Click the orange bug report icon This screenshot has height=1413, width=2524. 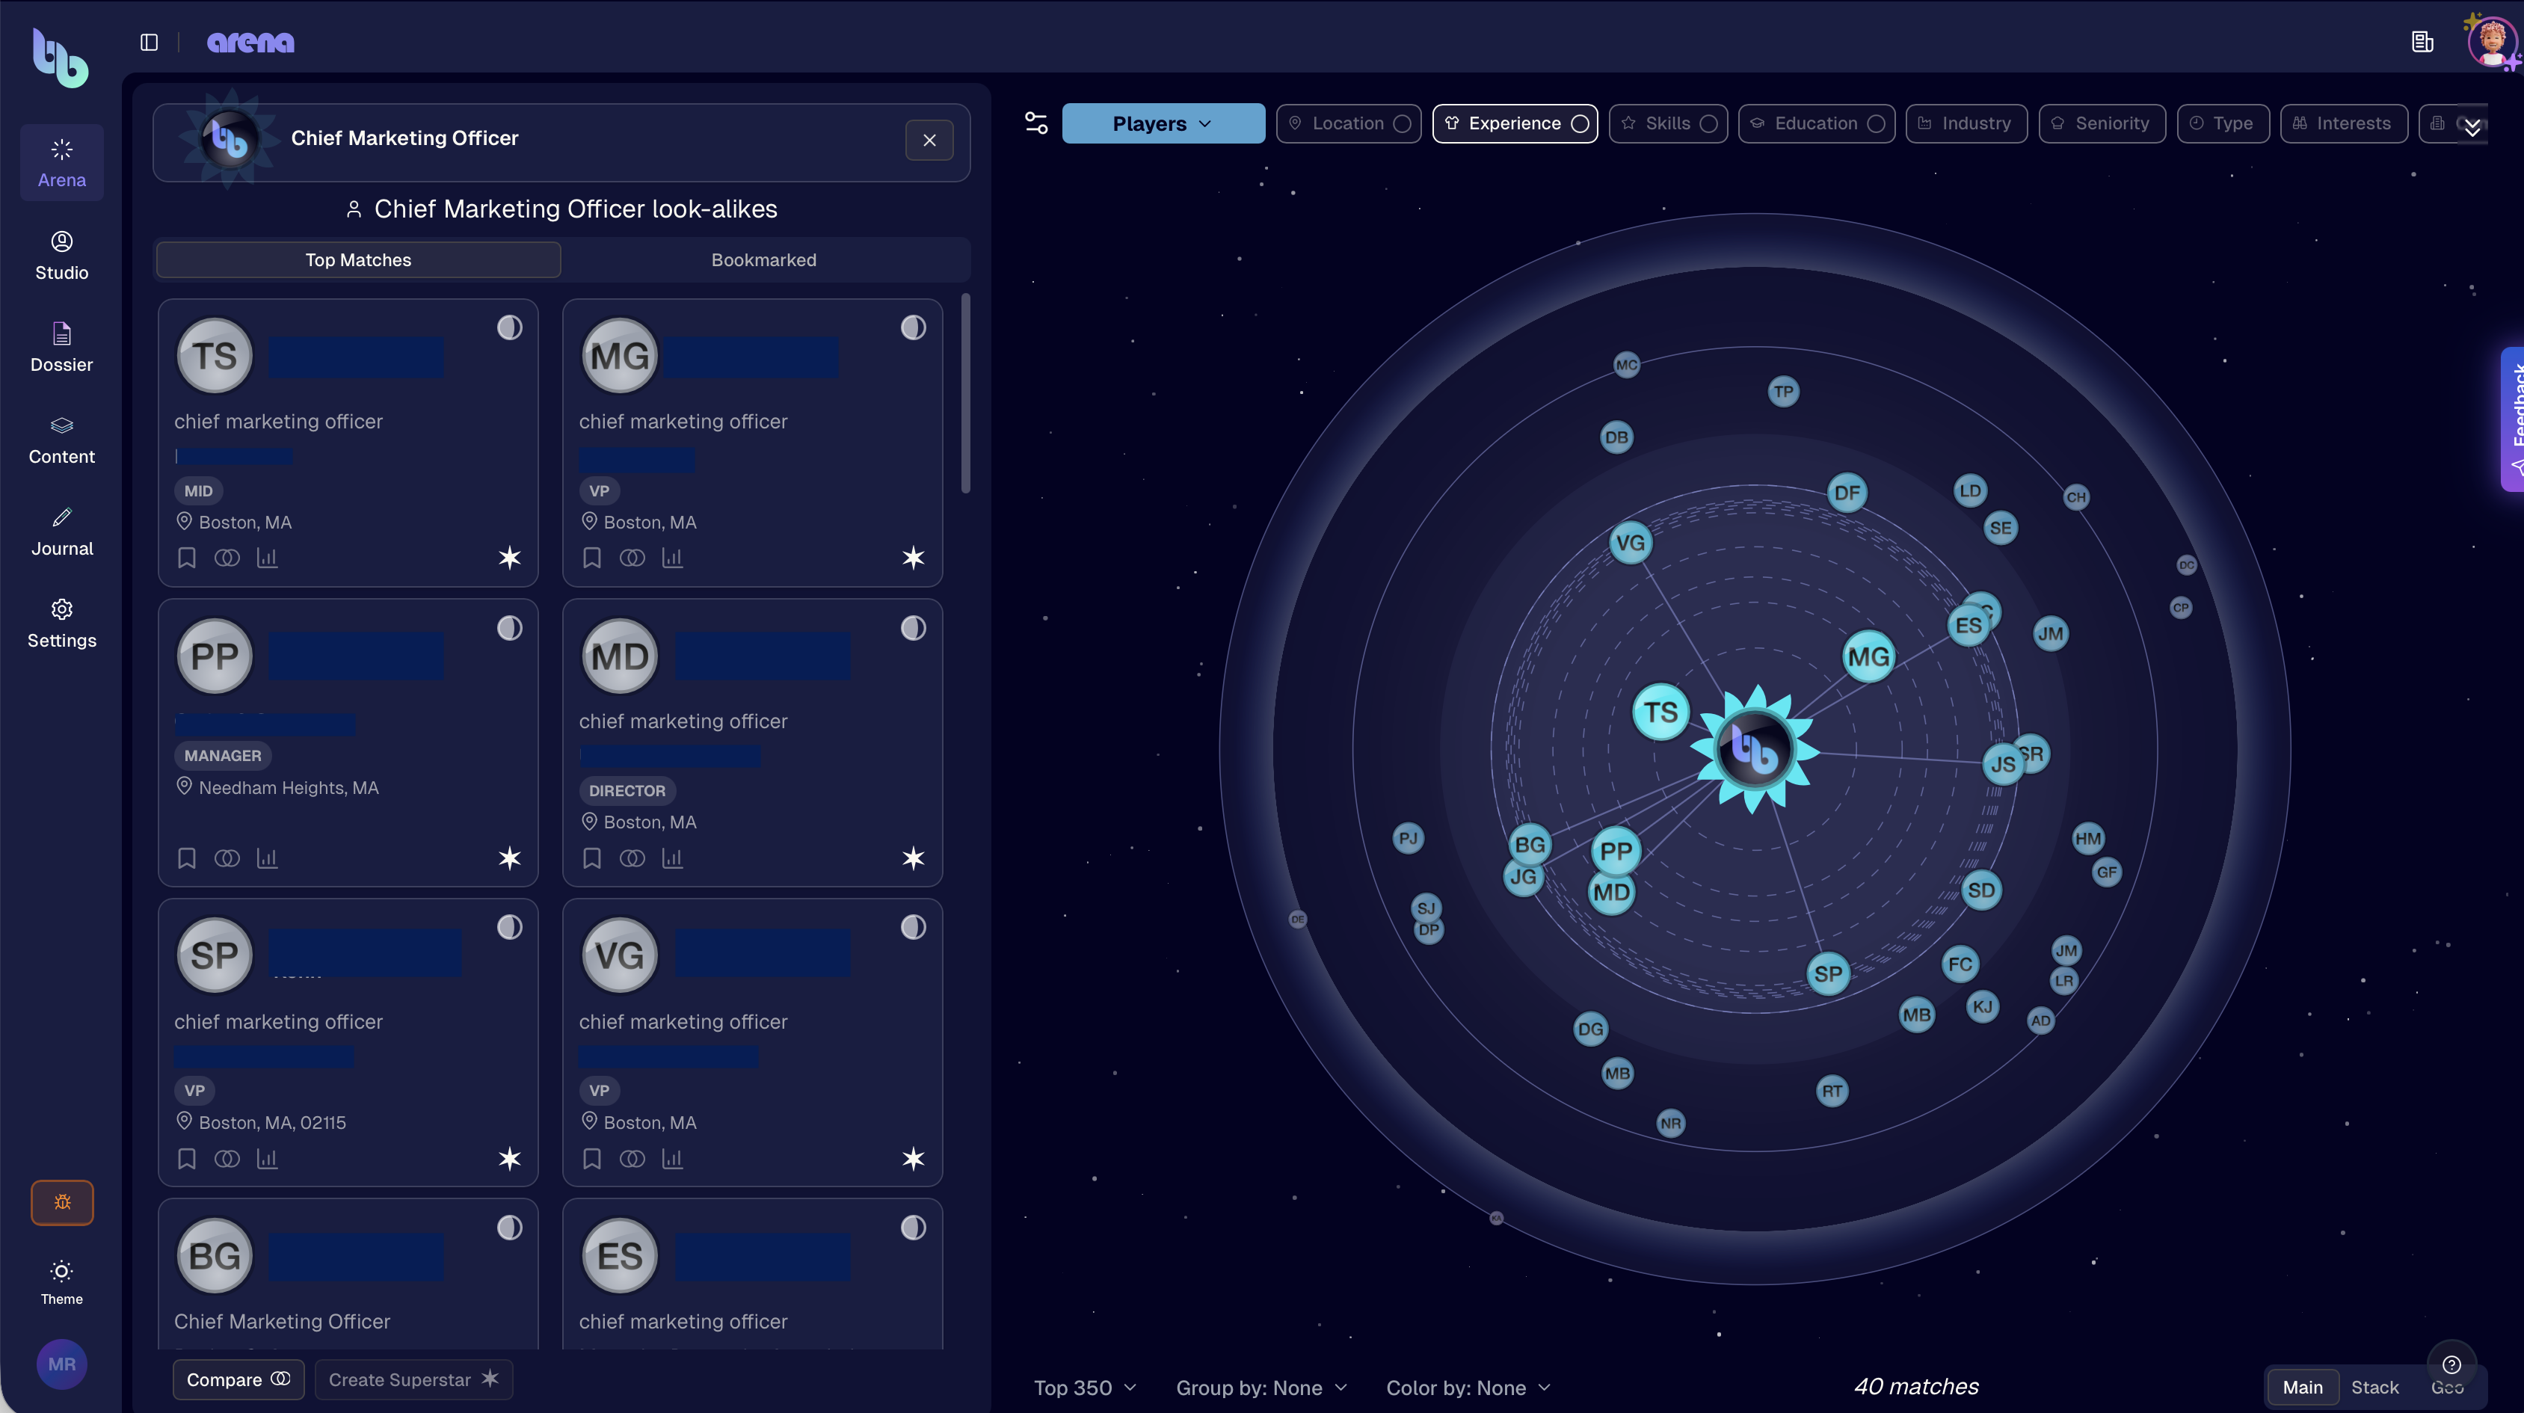pos(62,1202)
